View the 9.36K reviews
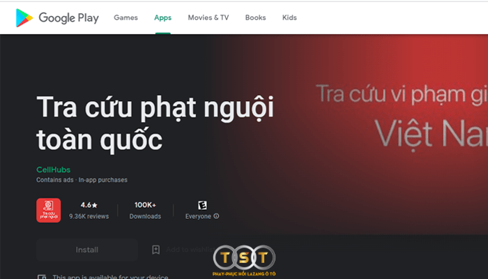The width and height of the screenshot is (488, 279). pyautogui.click(x=89, y=216)
